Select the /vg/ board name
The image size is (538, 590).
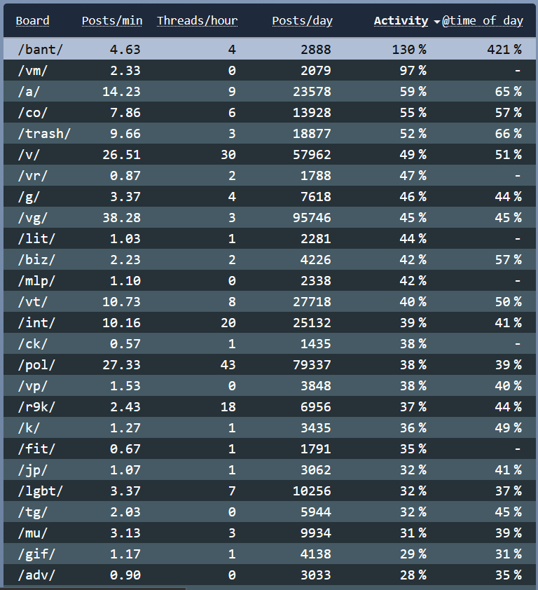[x=33, y=218]
